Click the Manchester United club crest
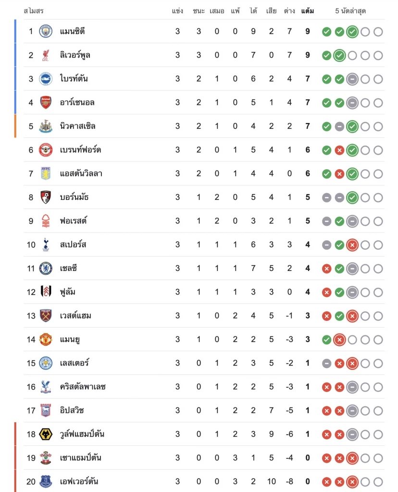This screenshot has width=398, height=492. (x=46, y=339)
